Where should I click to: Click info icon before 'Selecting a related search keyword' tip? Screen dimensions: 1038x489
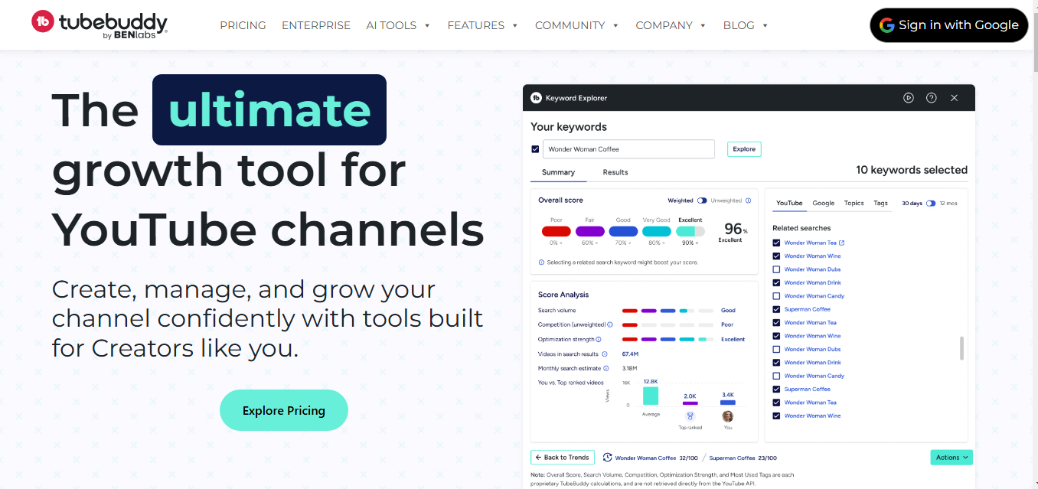point(541,262)
